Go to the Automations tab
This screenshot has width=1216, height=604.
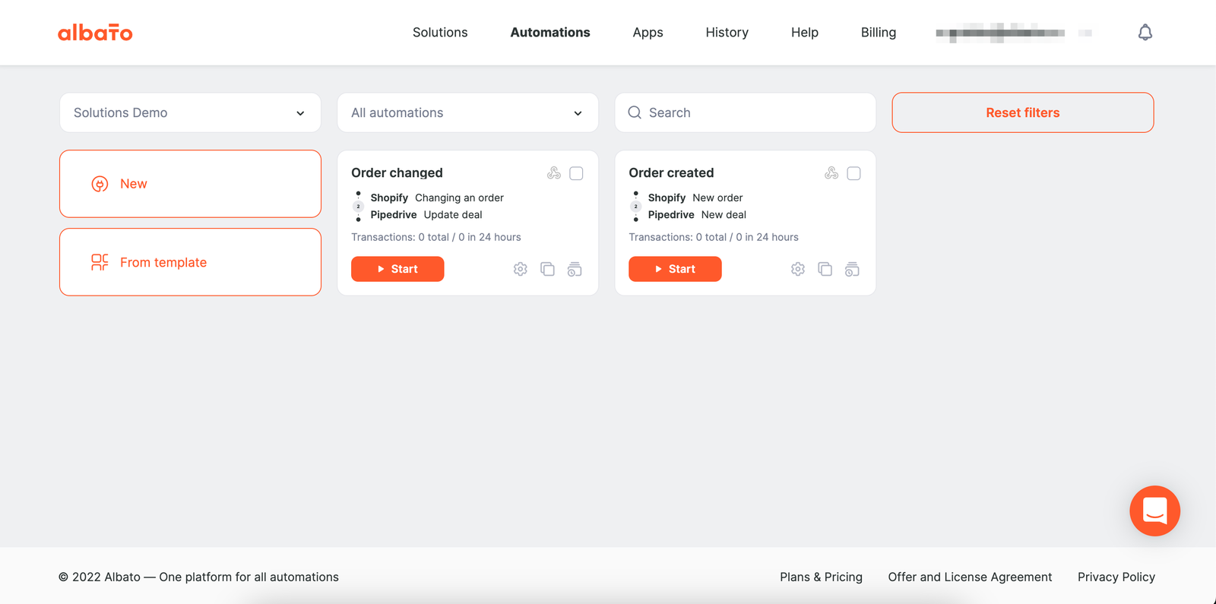(550, 32)
